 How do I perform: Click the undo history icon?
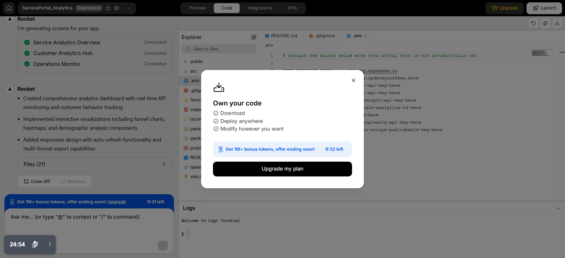[x=533, y=23]
